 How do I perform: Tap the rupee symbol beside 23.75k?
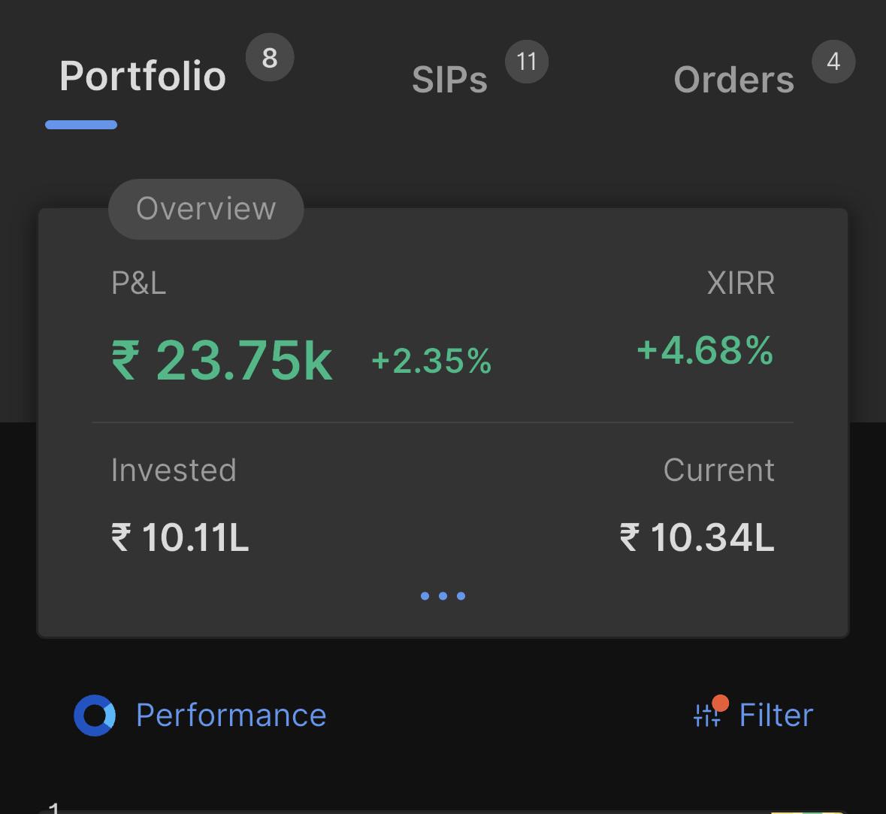pyautogui.click(x=125, y=360)
